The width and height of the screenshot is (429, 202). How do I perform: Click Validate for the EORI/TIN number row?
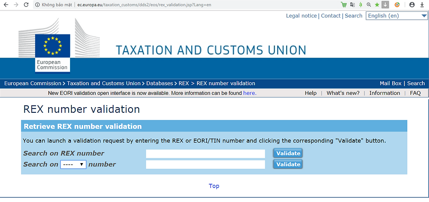(288, 164)
